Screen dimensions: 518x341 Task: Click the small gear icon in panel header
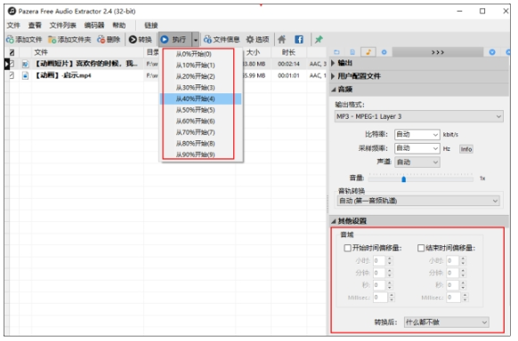coord(384,52)
